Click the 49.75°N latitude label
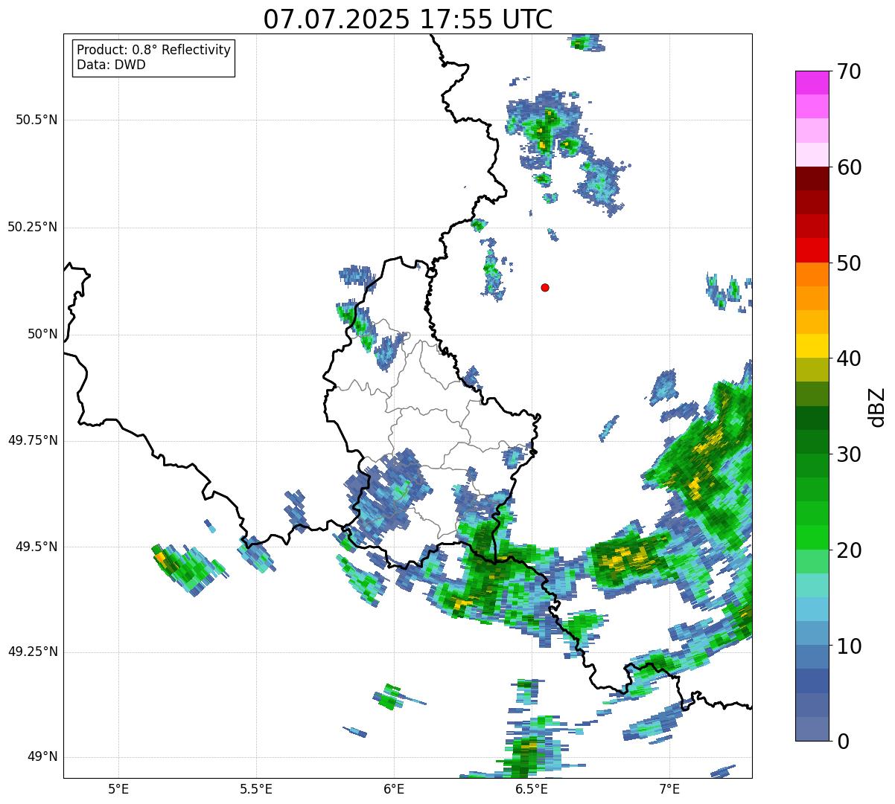Viewport: 895px width, 804px height. [32, 440]
